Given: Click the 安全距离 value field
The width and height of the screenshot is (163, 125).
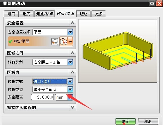Looking at the screenshot, I should tap(42, 97).
